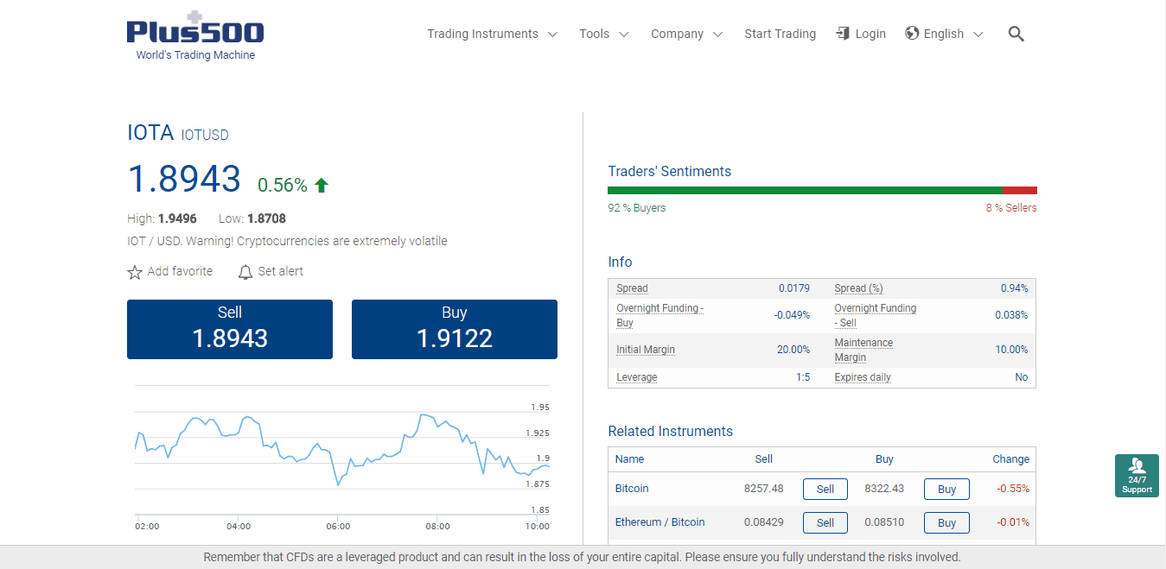This screenshot has width=1166, height=569.
Task: Click the Maintenance Margin label
Action: pyautogui.click(x=863, y=350)
